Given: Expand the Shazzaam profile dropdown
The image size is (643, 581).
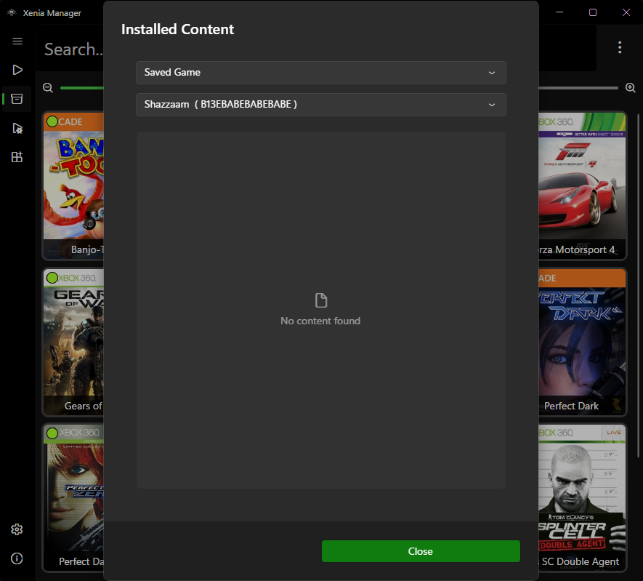Looking at the screenshot, I should coord(320,105).
